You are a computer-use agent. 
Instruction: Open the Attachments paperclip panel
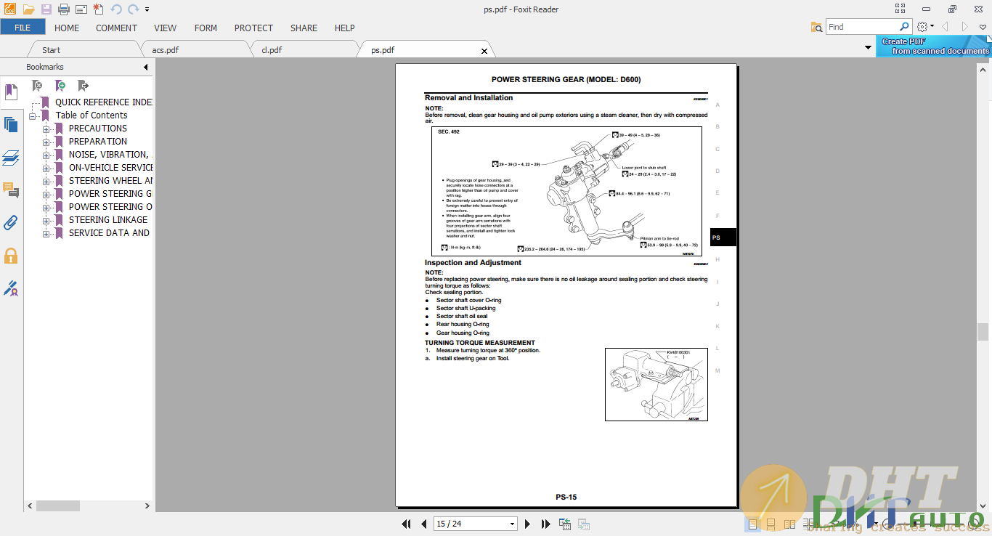(x=11, y=223)
